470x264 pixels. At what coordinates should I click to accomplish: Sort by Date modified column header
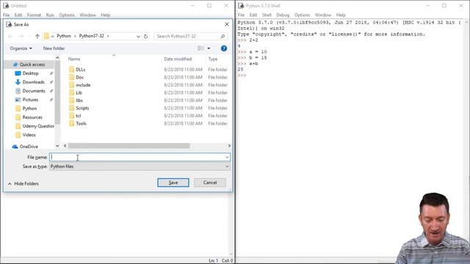click(178, 59)
